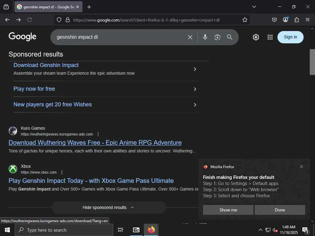Open a new tab with plus button
The height and width of the screenshot is (236, 315).
(x=89, y=7)
